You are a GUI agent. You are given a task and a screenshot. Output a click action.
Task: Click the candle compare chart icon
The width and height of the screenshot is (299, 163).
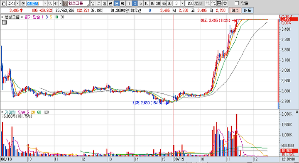pyautogui.click(x=208, y=3)
